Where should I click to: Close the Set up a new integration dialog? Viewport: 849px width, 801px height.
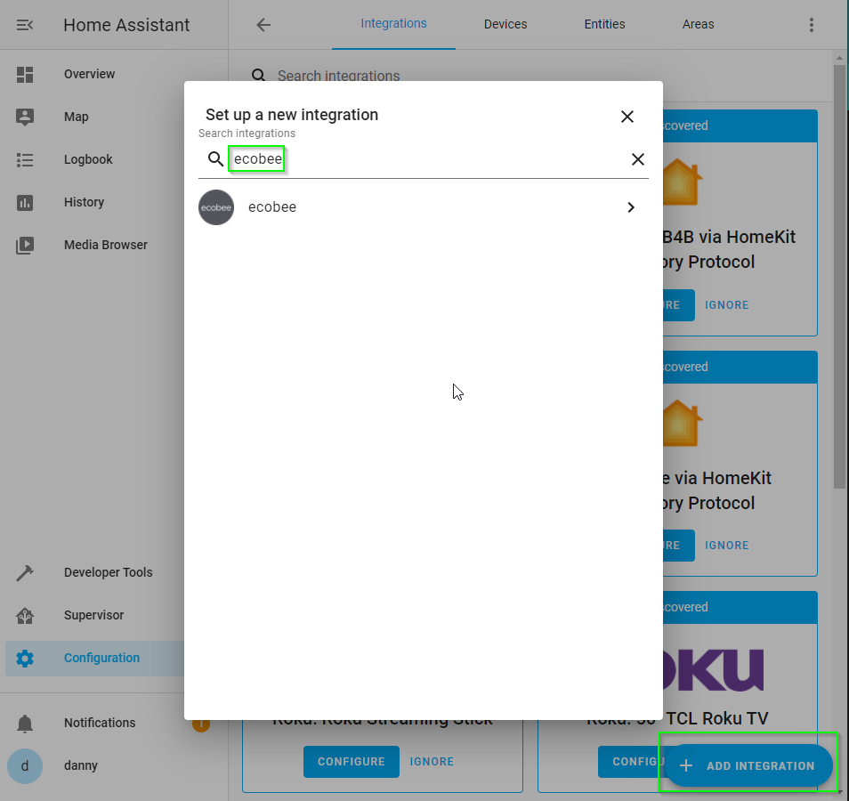tap(627, 117)
